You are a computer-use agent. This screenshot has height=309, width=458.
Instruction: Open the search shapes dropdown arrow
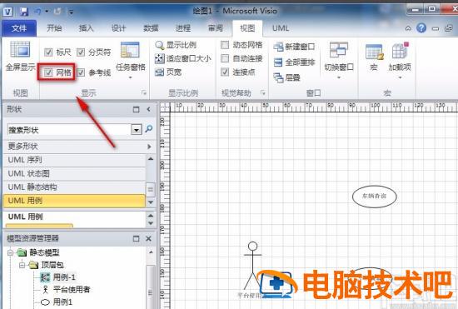[136, 129]
